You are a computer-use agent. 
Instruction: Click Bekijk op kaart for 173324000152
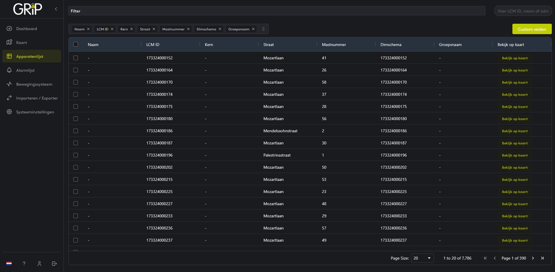point(515,58)
